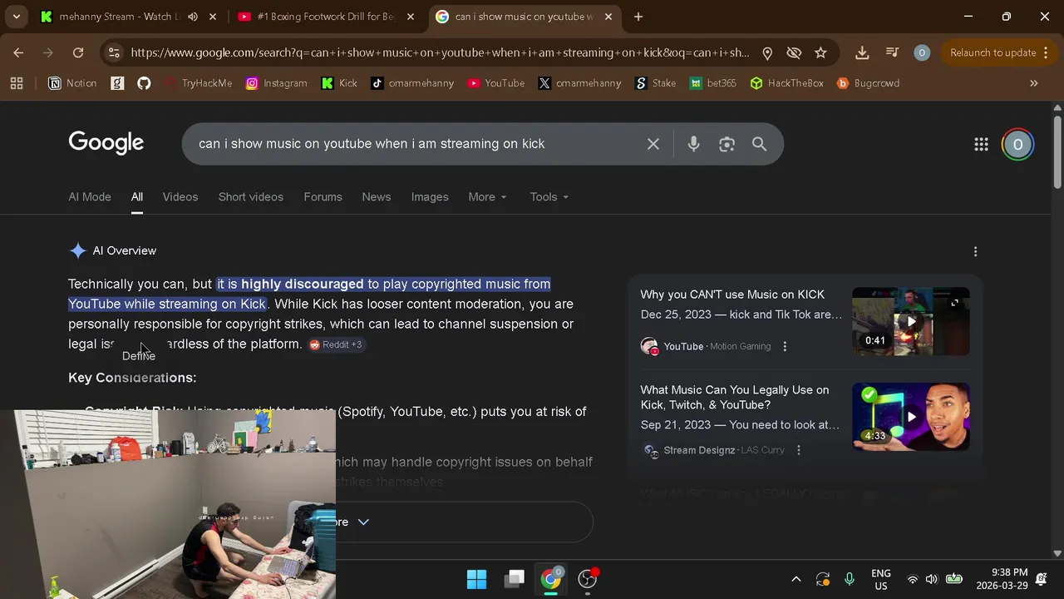1064x599 pixels.
Task: Open Stream Designz video options menu
Action: coord(799,450)
